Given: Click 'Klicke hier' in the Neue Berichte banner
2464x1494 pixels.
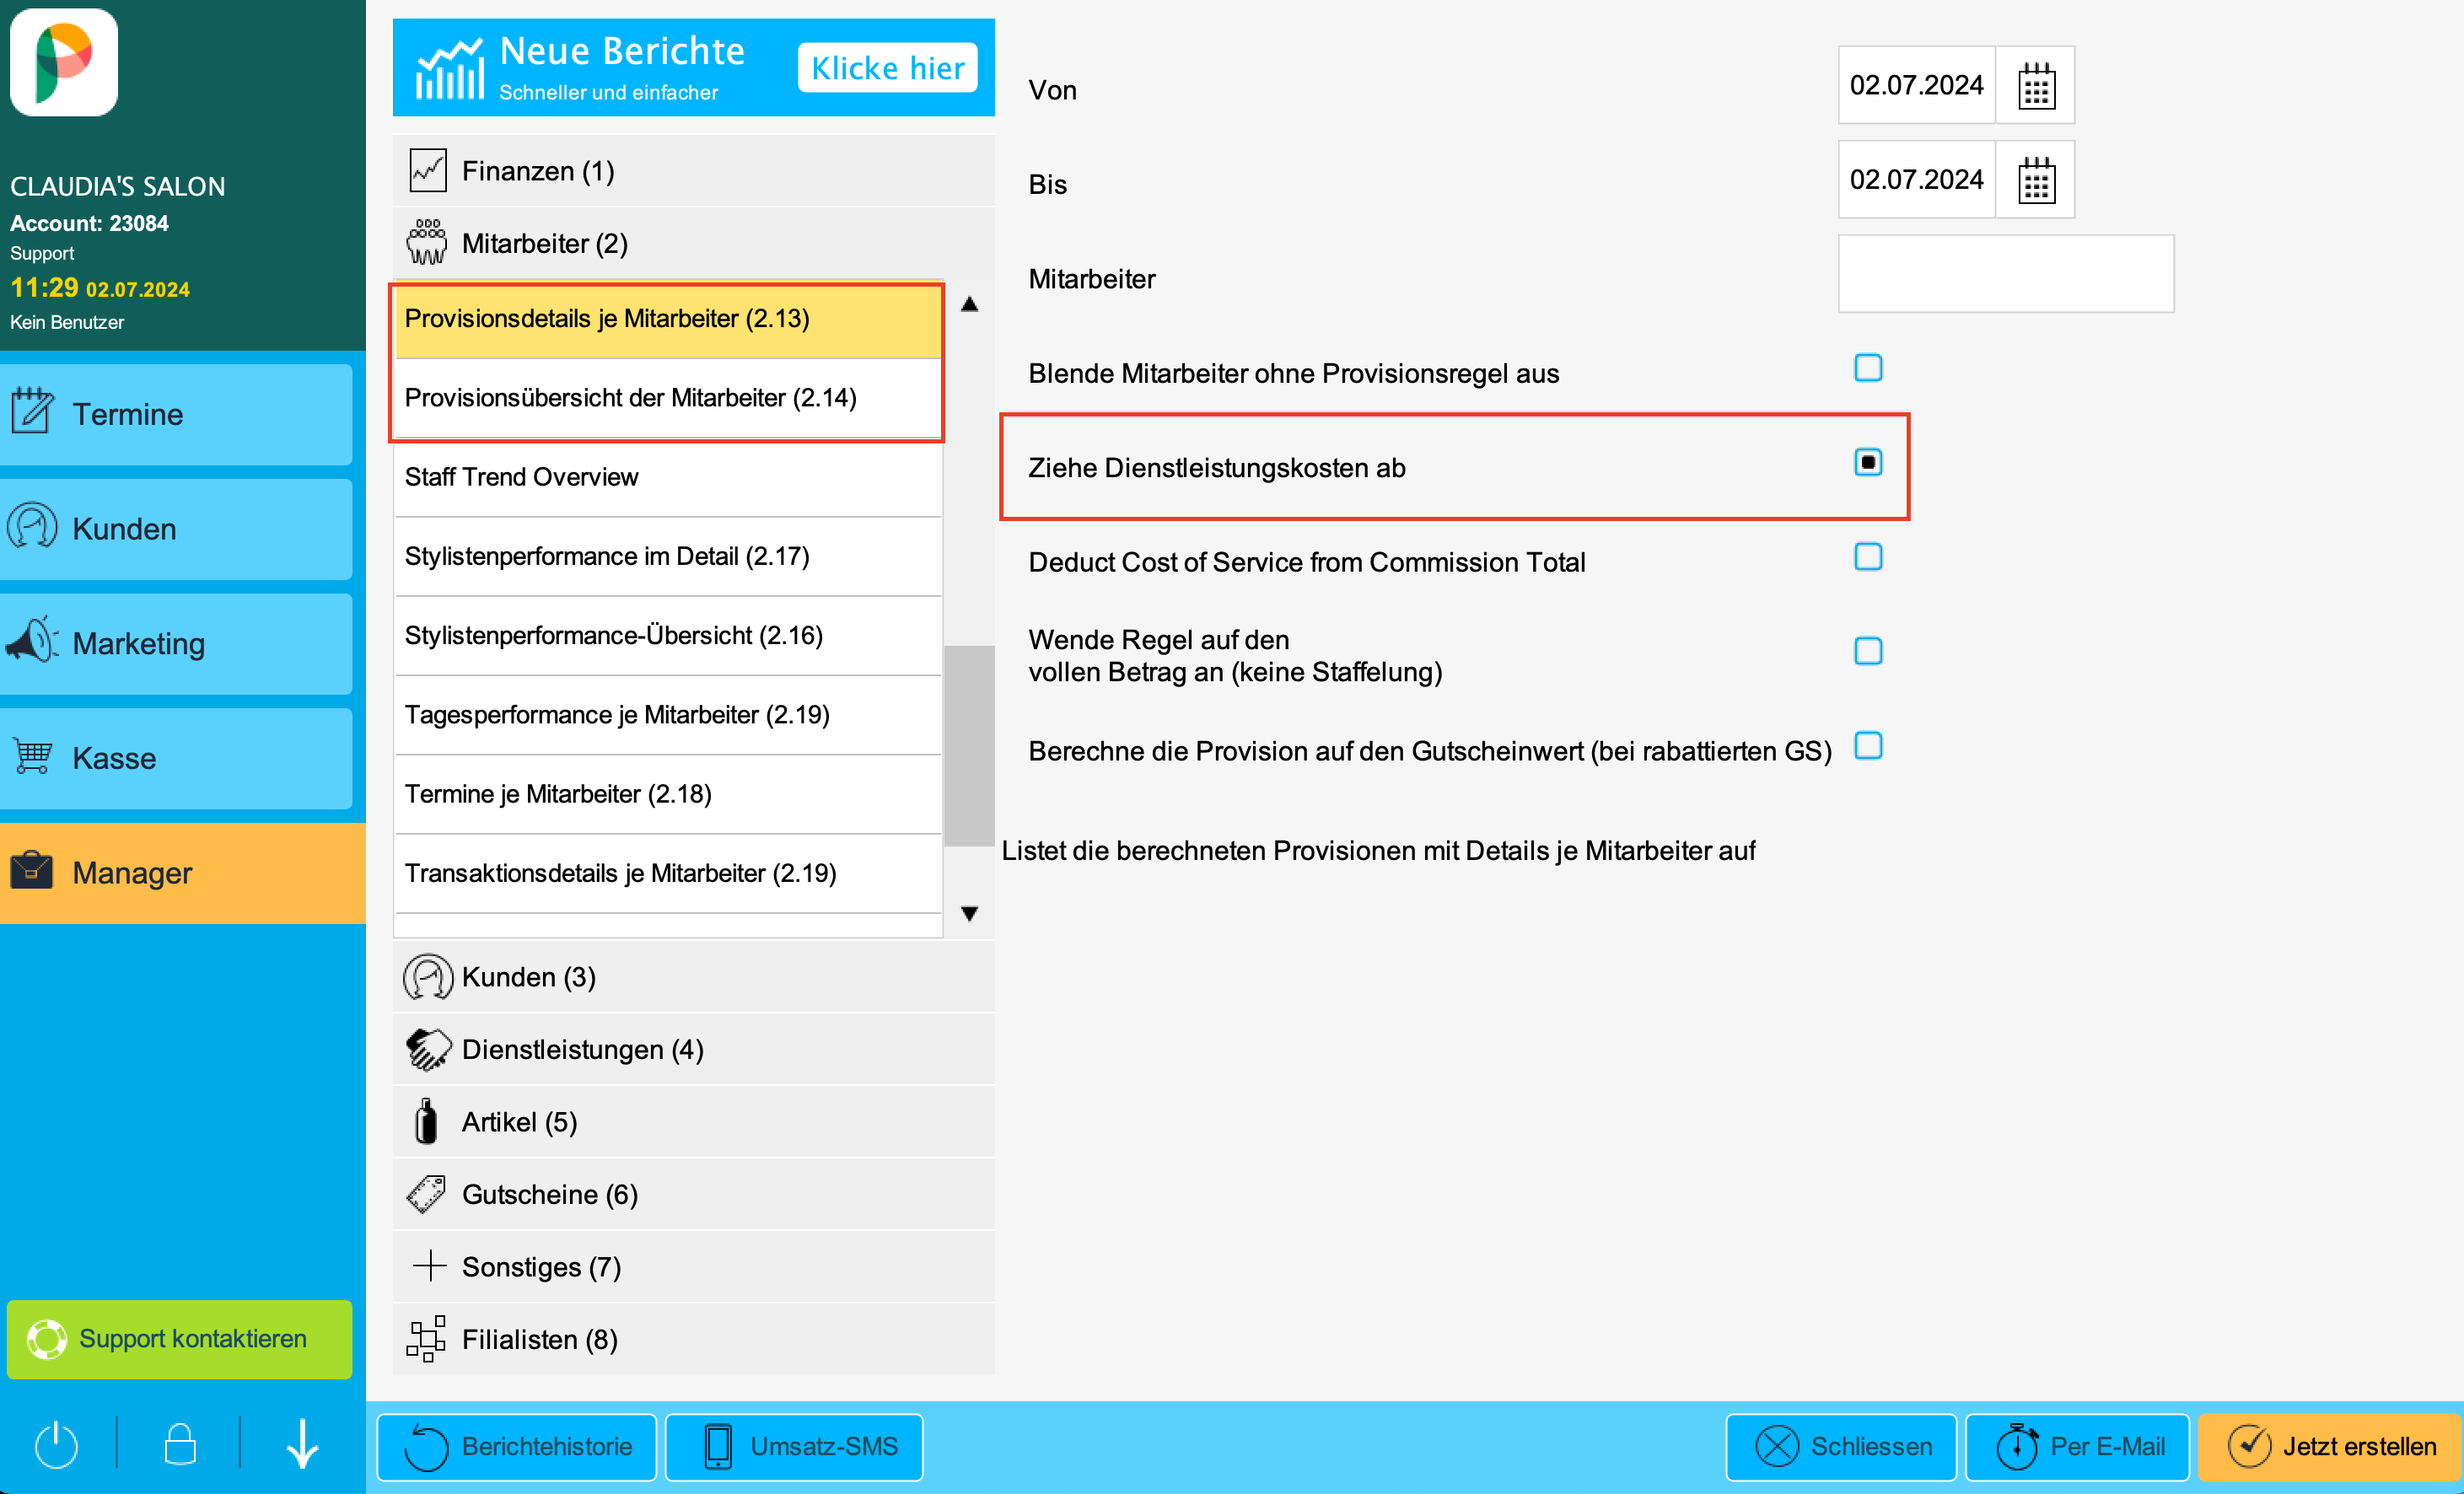Looking at the screenshot, I should [x=887, y=68].
